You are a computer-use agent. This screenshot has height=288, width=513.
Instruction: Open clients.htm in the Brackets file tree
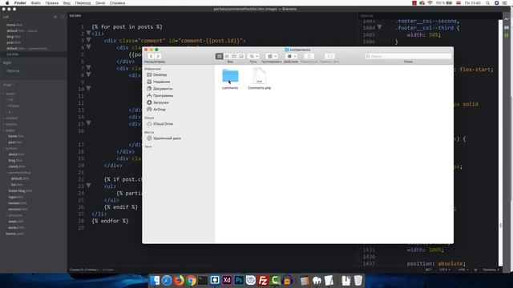click(x=17, y=166)
